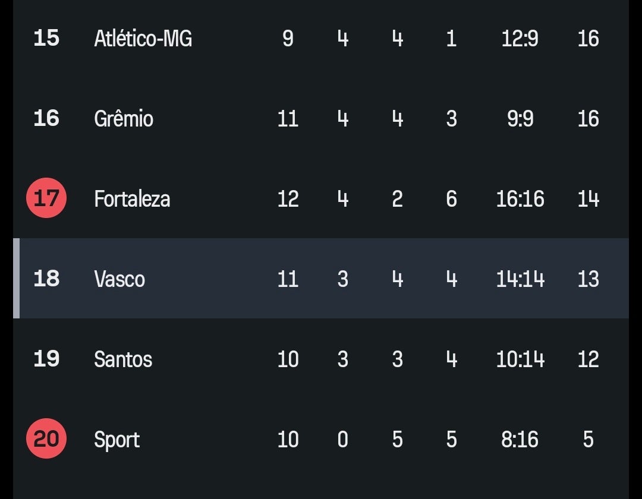Click rank number 19 beside Santos
The height and width of the screenshot is (499, 642).
coord(46,359)
